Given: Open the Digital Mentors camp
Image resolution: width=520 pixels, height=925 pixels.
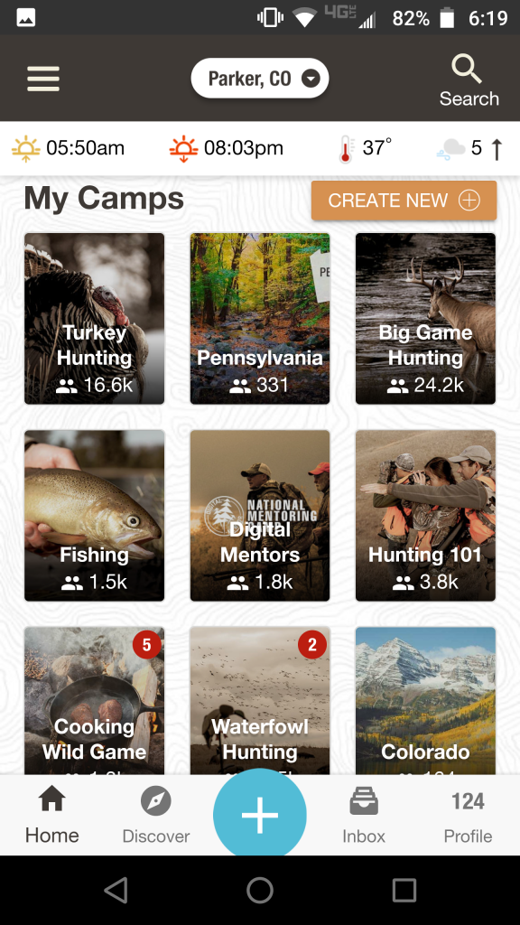Looking at the screenshot, I should [x=260, y=516].
